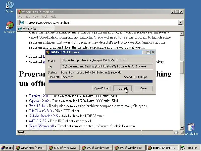Screen dimensions: 201x151
Task: Open the Help menu
Action: (x=53, y=17)
